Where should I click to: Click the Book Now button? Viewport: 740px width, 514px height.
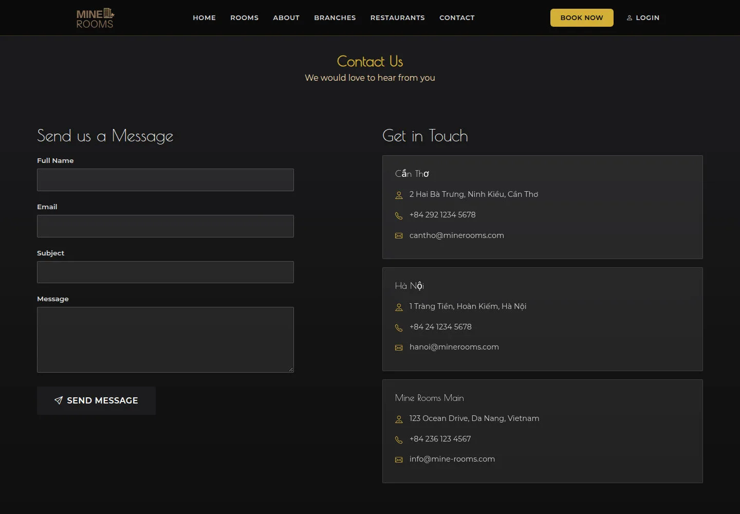point(582,17)
